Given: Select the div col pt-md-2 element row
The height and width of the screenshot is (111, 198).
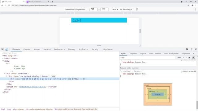Looking at the screenshot, I should [x=60, y=79].
